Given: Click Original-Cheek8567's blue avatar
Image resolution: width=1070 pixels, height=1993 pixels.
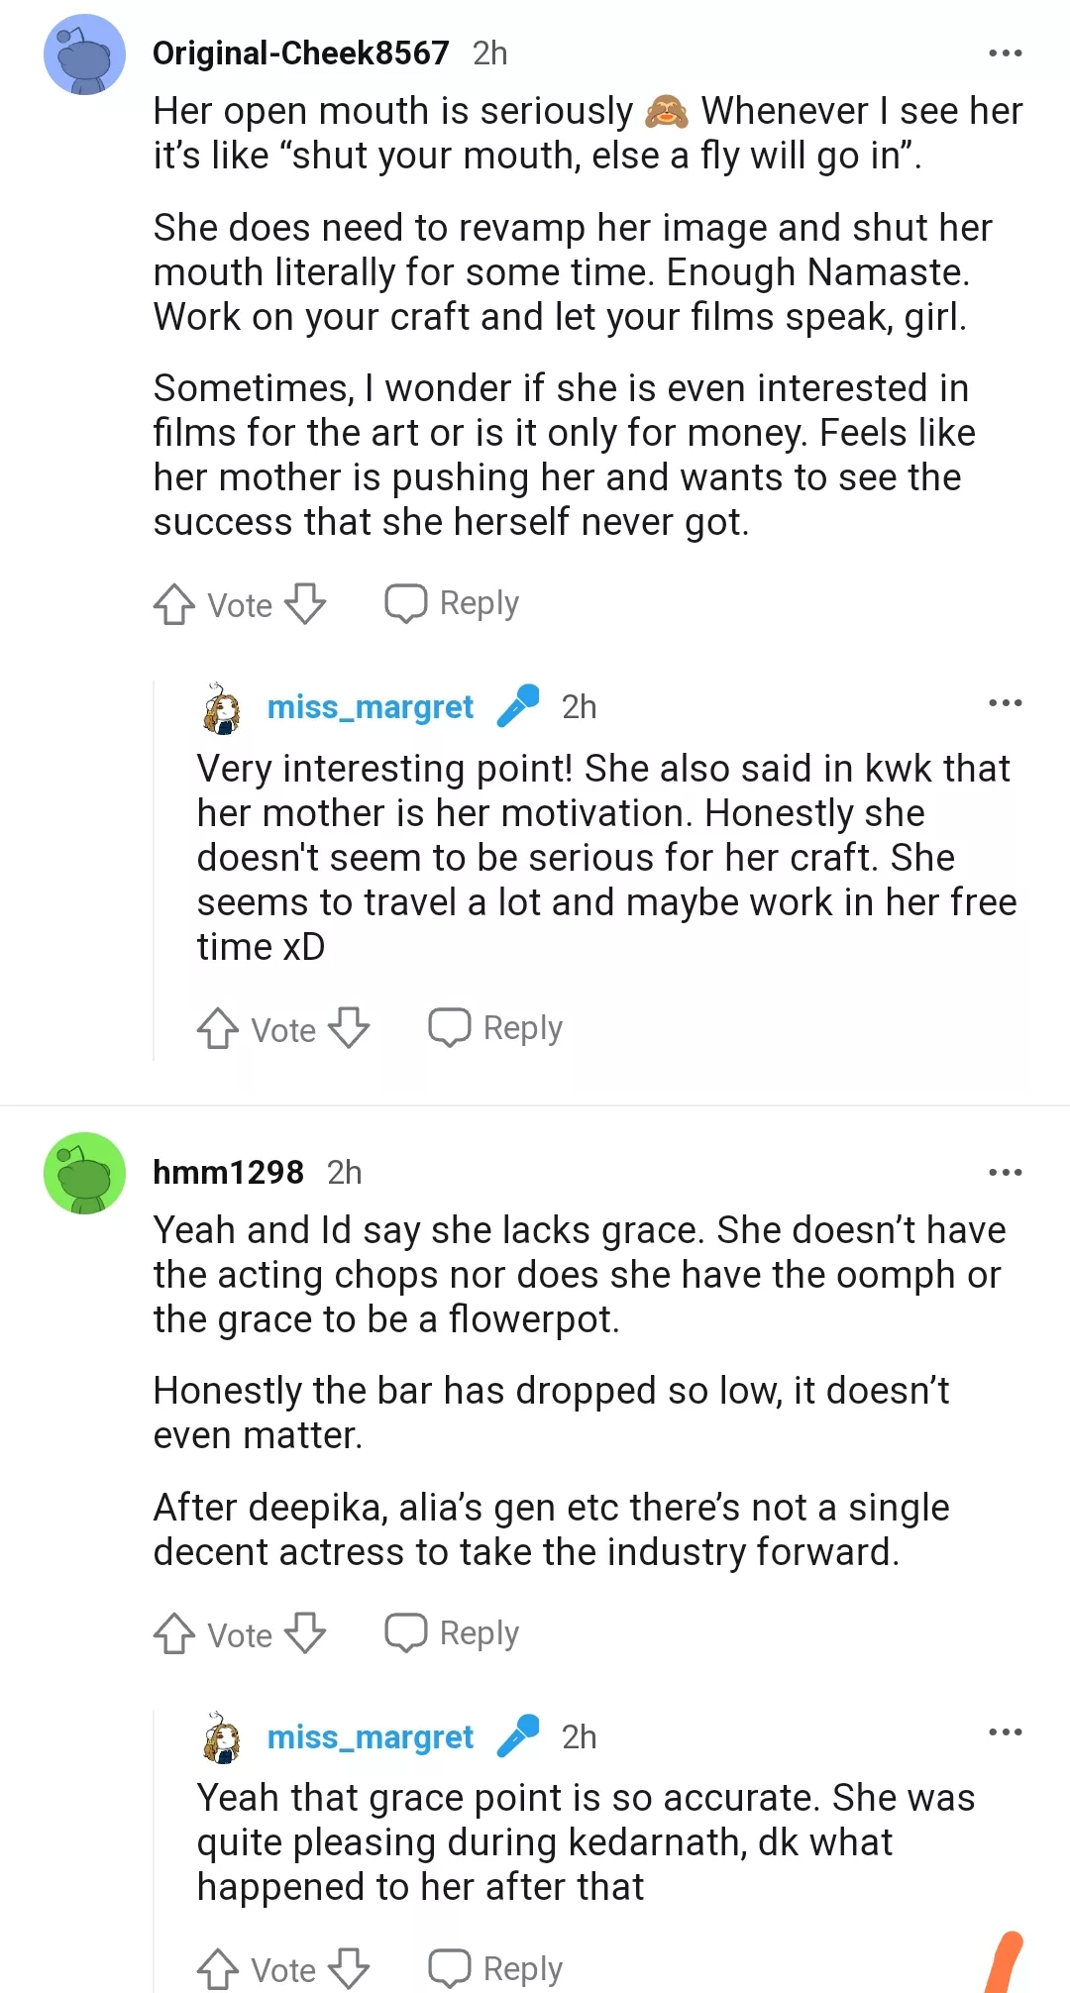Looking at the screenshot, I should click(84, 54).
